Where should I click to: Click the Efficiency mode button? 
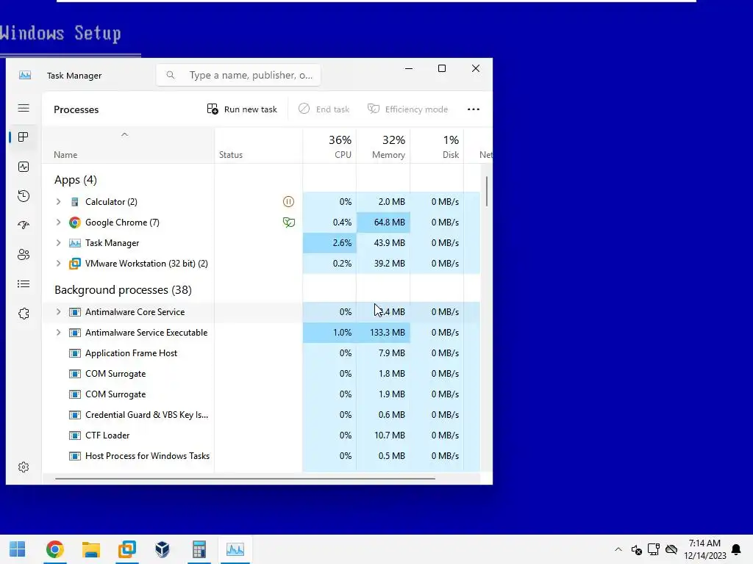407,109
